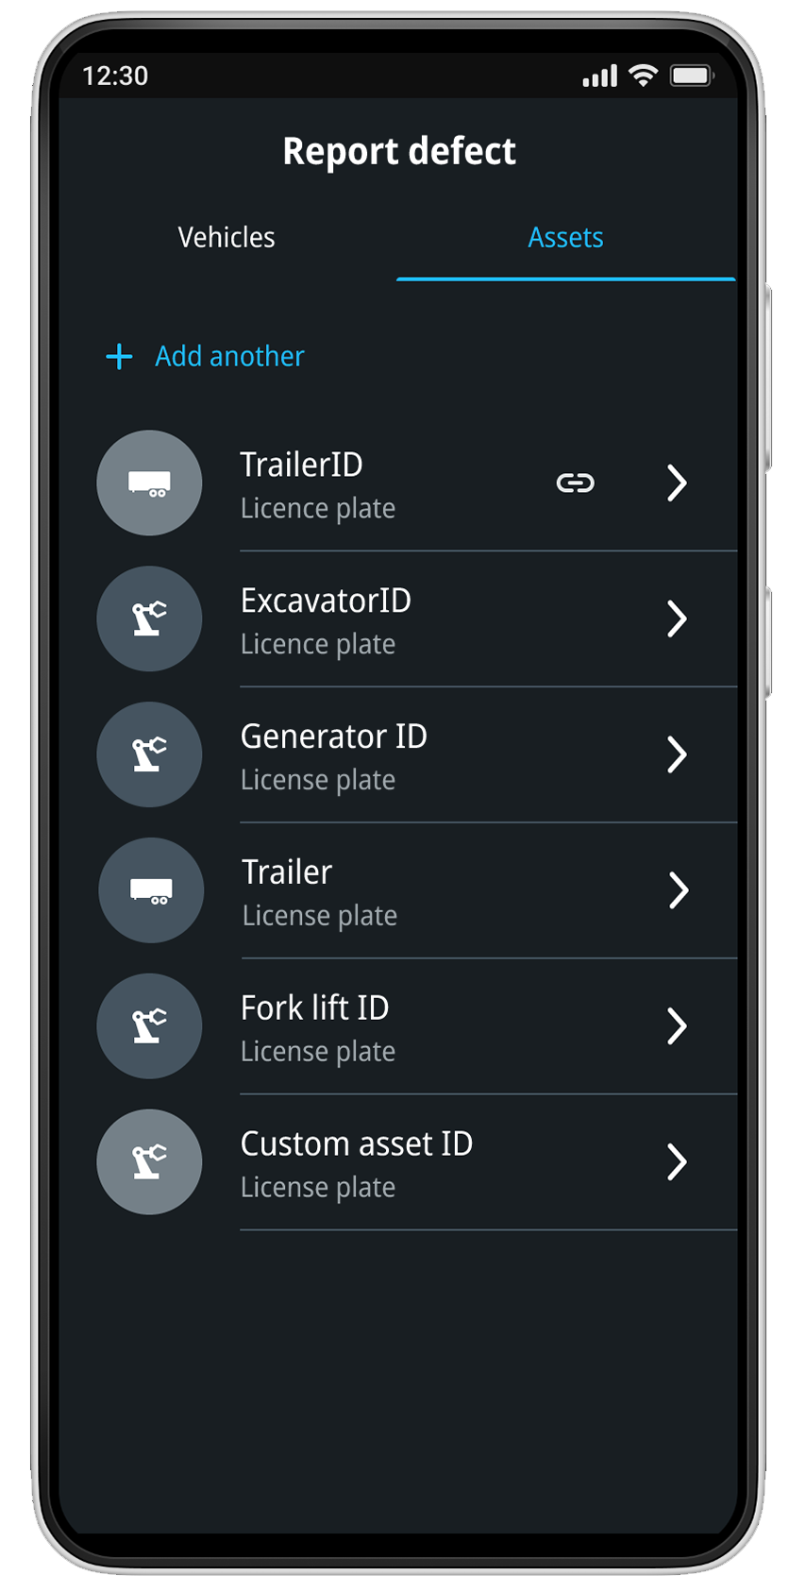
Task: Expand ExcavatorID using its chevron
Action: [x=677, y=619]
